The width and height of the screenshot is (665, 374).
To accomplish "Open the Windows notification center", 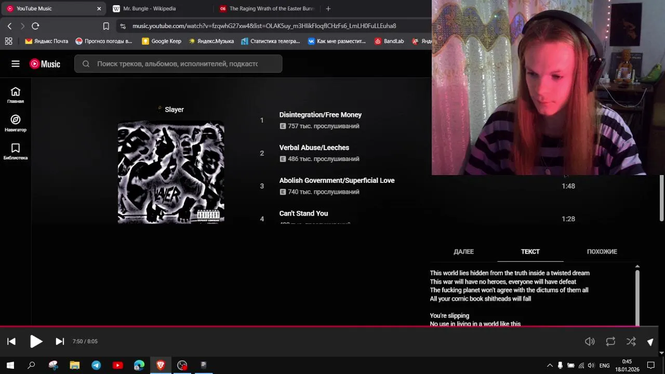I will [651, 366].
